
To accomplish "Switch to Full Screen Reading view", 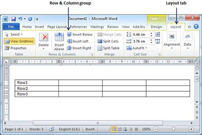I will pyautogui.click(x=120, y=129).
